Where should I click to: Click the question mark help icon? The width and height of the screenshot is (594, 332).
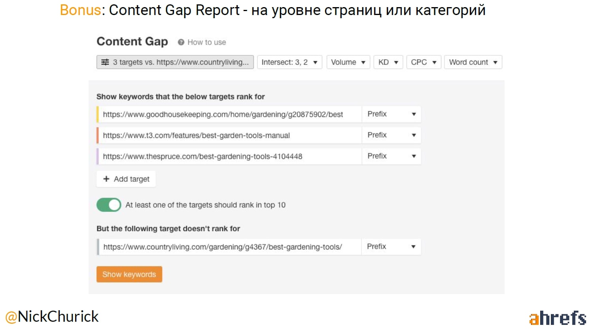[x=181, y=42]
